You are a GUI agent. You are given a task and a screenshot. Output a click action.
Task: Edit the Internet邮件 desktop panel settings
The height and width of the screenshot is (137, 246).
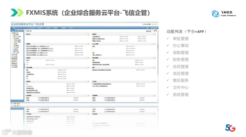tap(153, 44)
